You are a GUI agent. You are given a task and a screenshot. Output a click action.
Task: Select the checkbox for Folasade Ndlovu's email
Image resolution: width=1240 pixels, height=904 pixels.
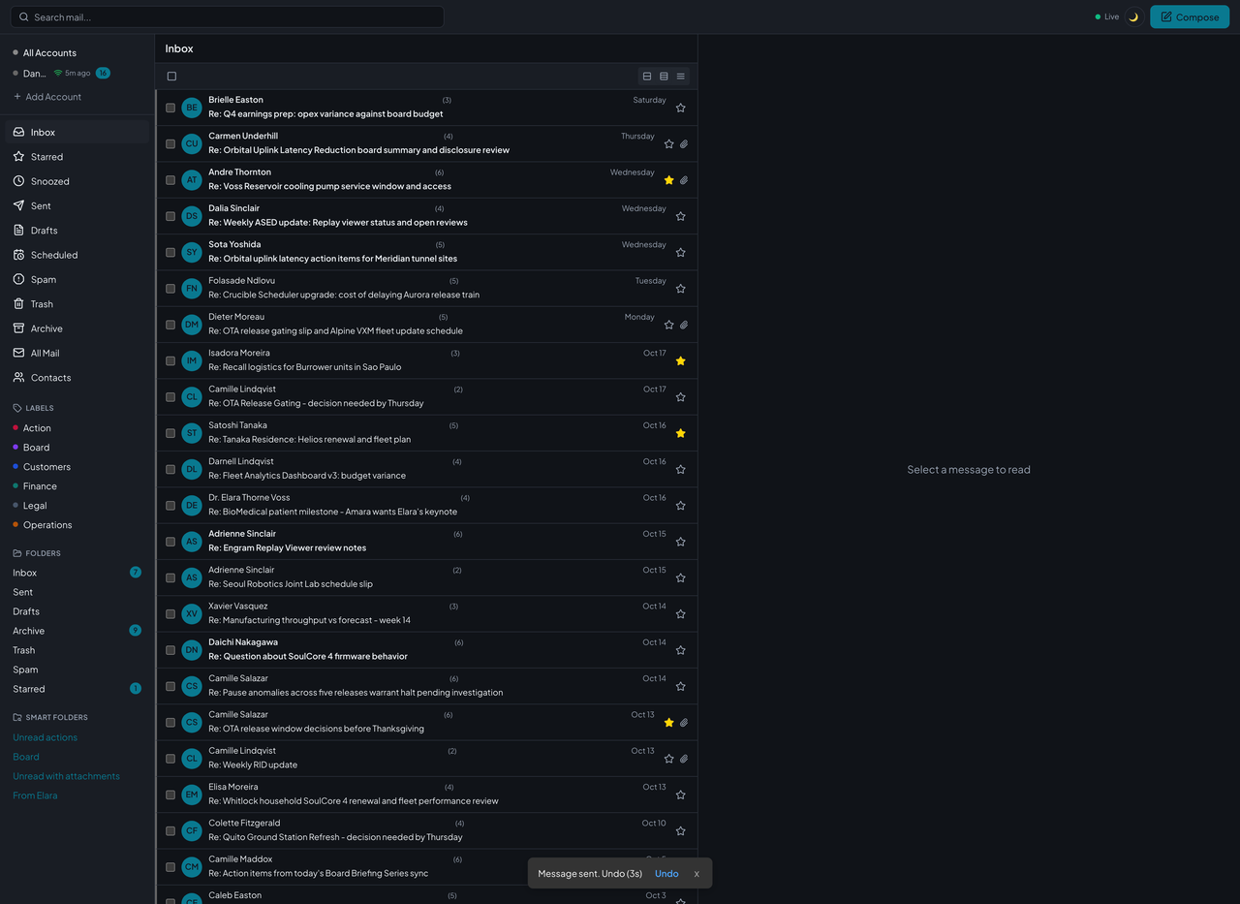(x=170, y=289)
